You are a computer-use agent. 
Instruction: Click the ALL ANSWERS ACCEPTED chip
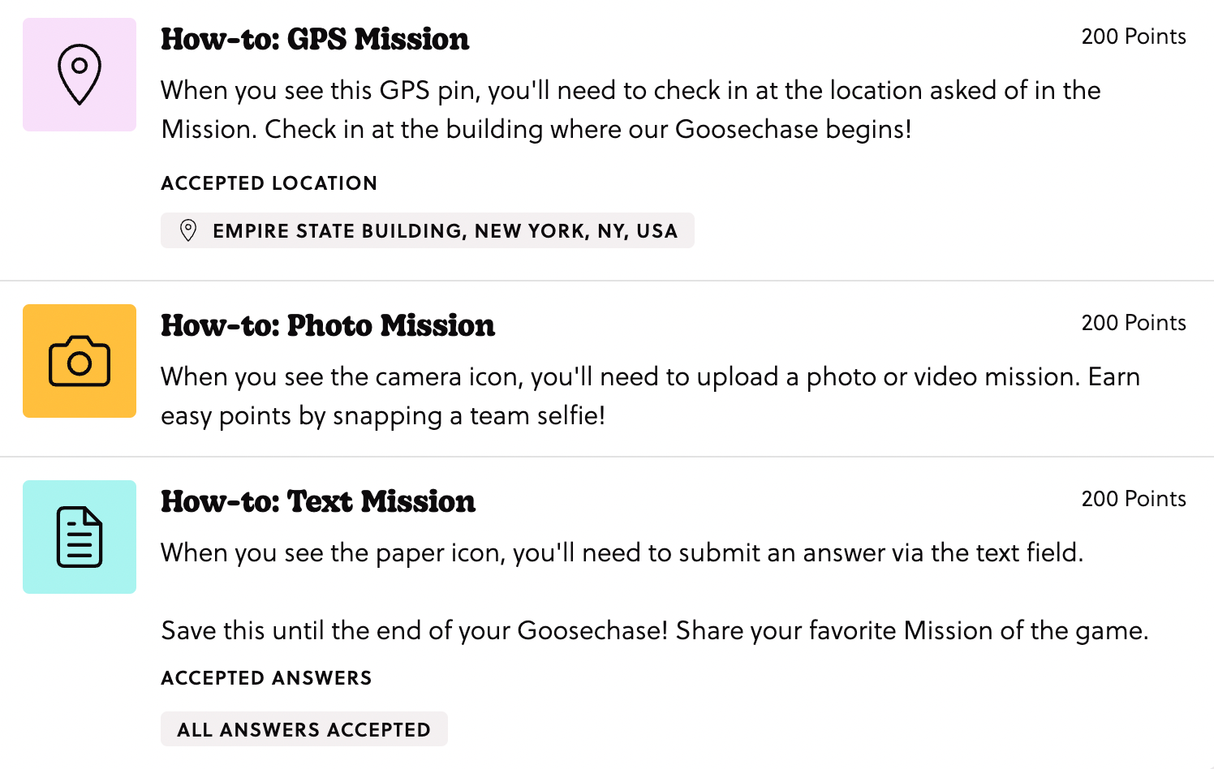[x=304, y=728]
